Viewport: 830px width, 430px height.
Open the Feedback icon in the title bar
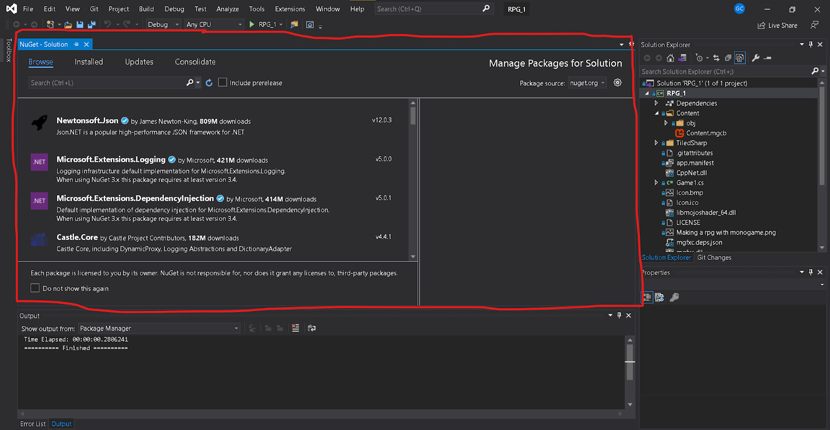pos(815,25)
